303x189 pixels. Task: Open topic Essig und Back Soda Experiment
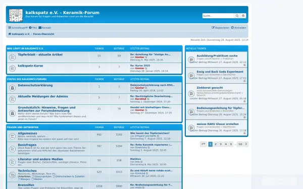[220, 72]
